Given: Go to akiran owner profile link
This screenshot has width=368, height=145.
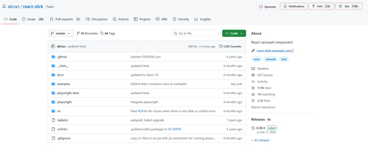Looking at the screenshot, I should 14,7.
